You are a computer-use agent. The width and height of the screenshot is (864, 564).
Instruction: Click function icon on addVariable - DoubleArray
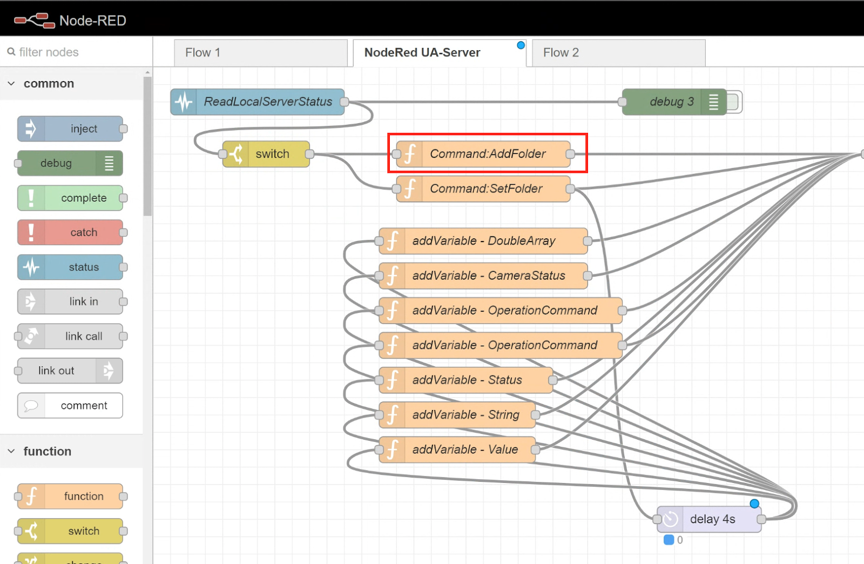392,241
